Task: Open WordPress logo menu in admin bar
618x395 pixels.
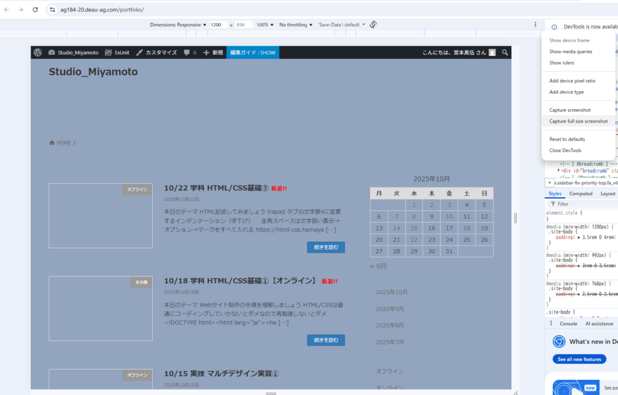Action: click(x=38, y=52)
